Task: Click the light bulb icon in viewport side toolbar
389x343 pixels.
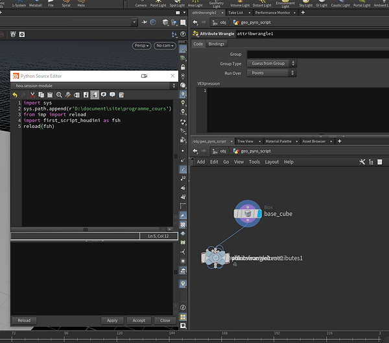Action: click(183, 94)
